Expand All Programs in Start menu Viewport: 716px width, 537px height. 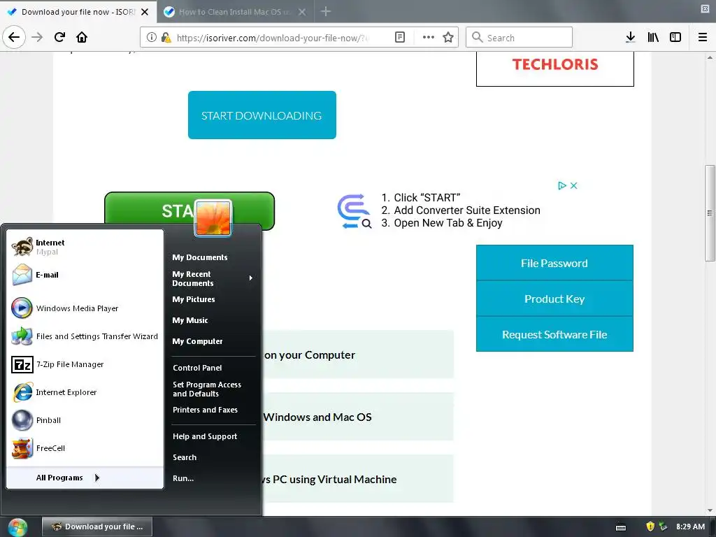tap(85, 478)
